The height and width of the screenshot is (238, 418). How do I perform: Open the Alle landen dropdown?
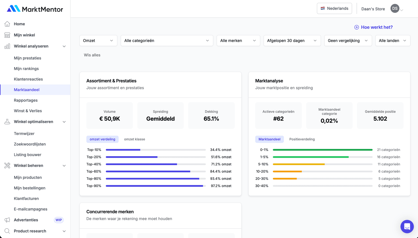(x=393, y=40)
